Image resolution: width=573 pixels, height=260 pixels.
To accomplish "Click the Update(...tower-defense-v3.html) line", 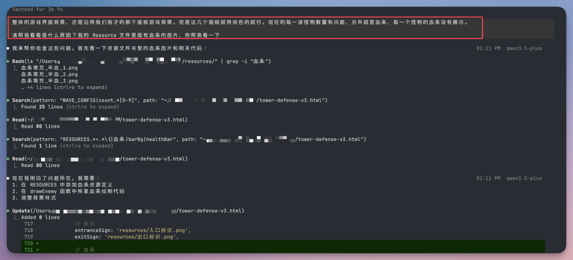I will tap(128, 211).
